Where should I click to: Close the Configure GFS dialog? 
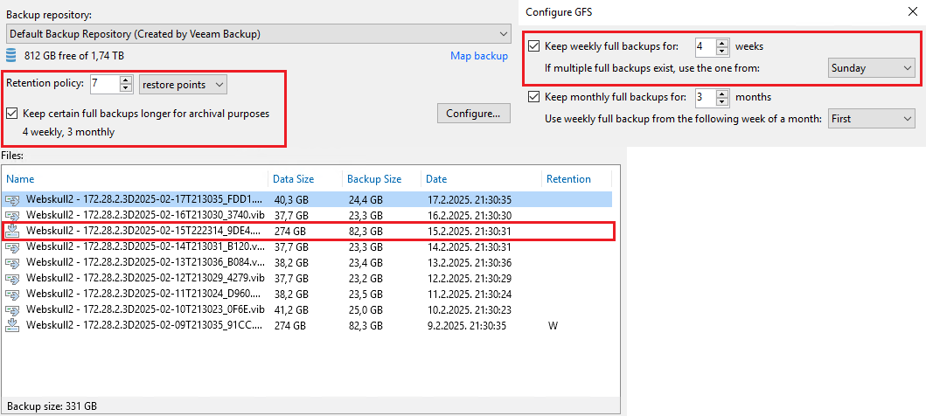tap(912, 11)
